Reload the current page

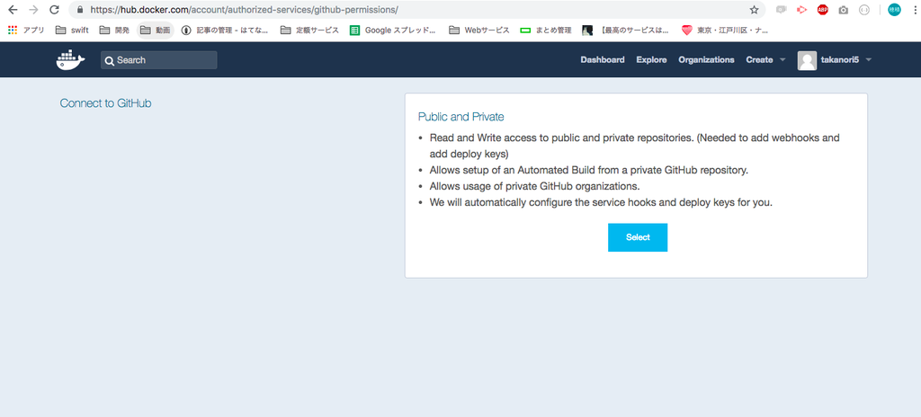click(54, 9)
